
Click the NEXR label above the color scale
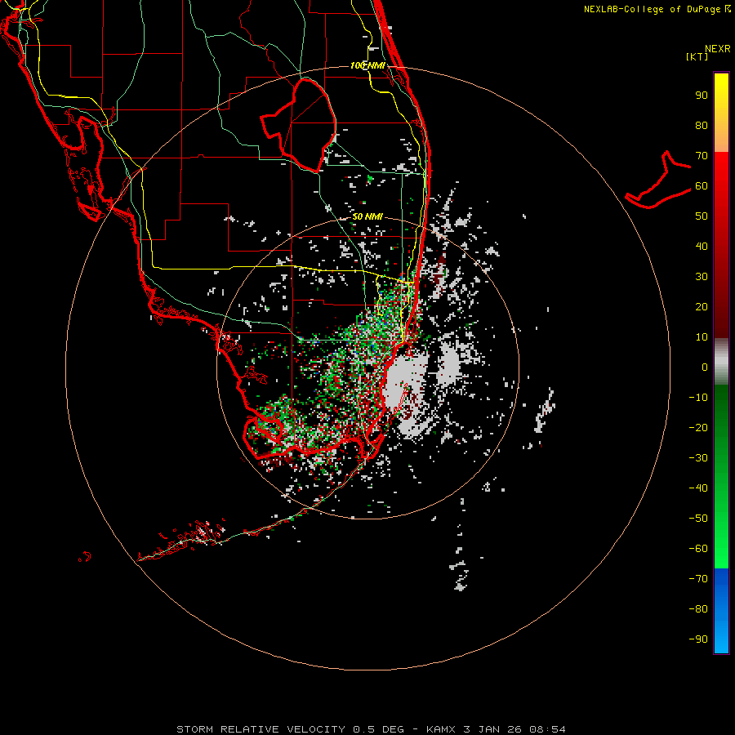(718, 49)
